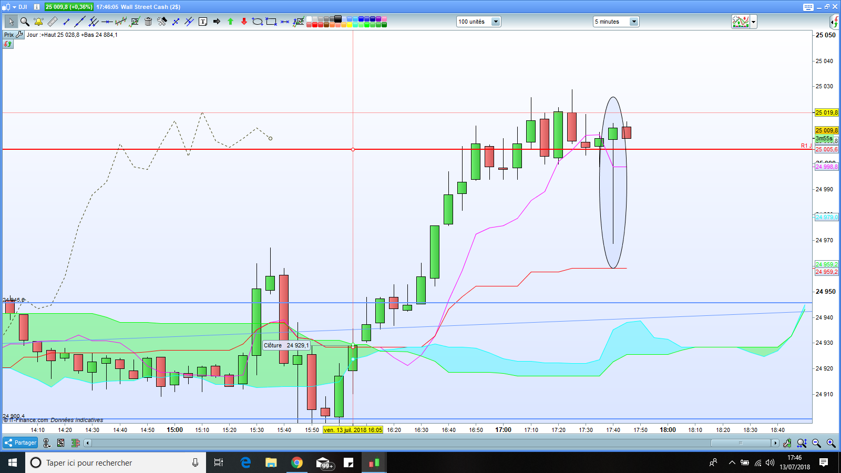Click the horizontal scrollbar thumb
This screenshot has height=473, width=841.
pyautogui.click(x=741, y=443)
